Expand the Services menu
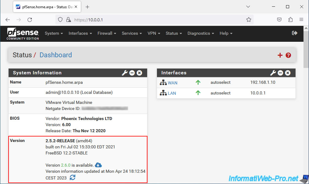309x184 pixels. (x=132, y=34)
